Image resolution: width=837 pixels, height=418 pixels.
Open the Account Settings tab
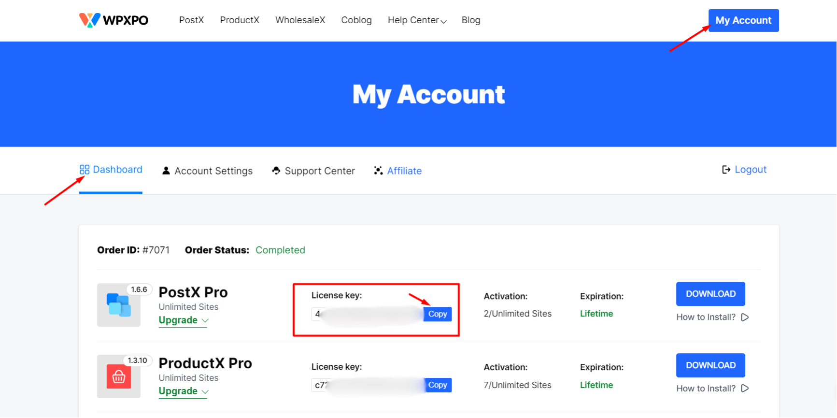[207, 171]
